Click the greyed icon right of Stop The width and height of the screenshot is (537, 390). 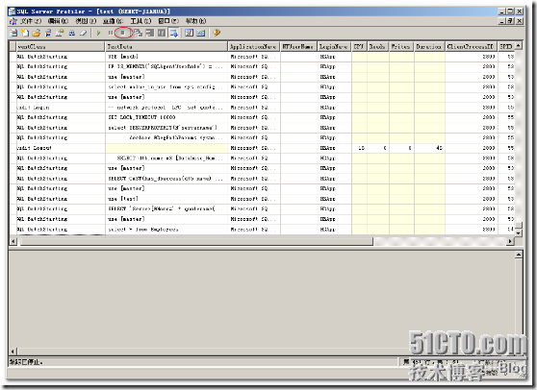coord(138,33)
